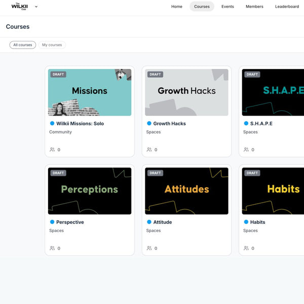Click members icon on Growth Hacks card
Viewport: 304px width, 304px height.
pos(149,150)
